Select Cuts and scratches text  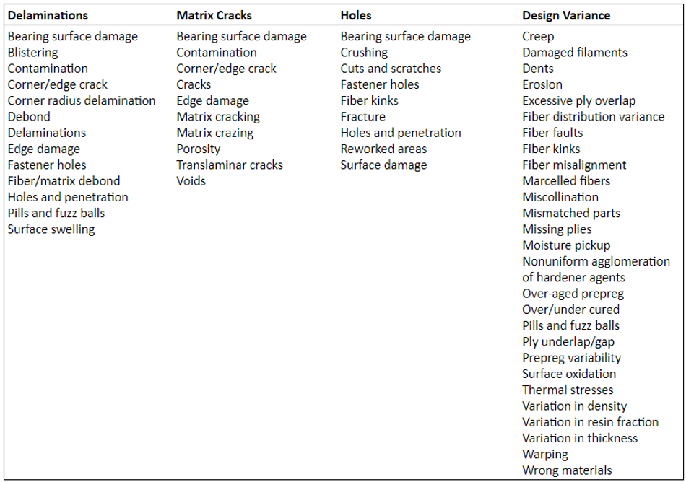(x=391, y=69)
